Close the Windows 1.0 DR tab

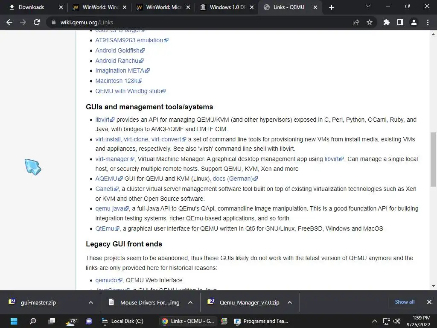coord(252,7)
